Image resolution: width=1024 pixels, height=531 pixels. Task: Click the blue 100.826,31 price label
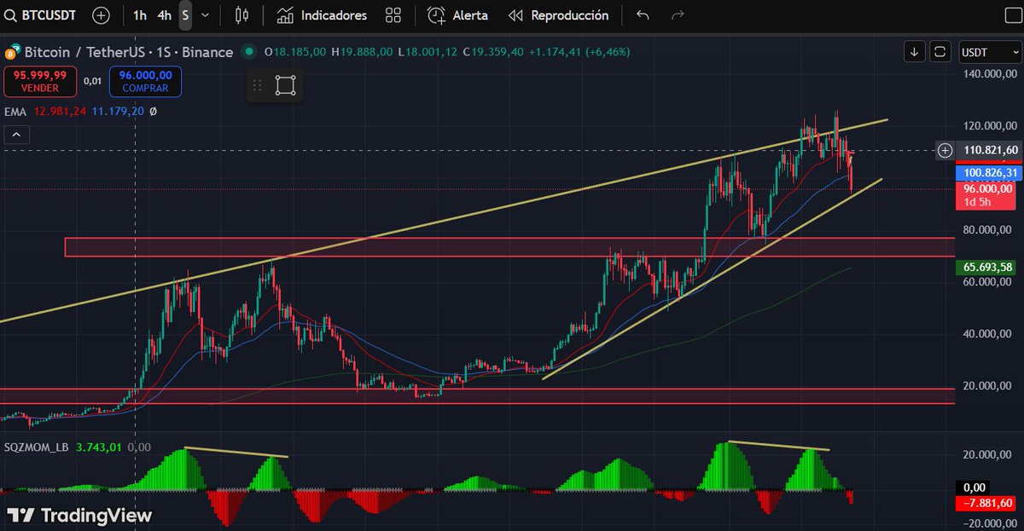coord(990,173)
